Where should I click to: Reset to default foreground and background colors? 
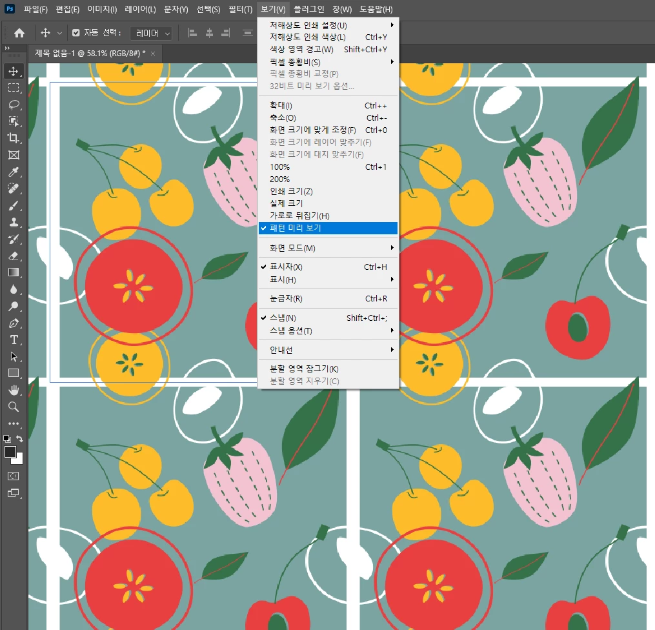click(6, 439)
